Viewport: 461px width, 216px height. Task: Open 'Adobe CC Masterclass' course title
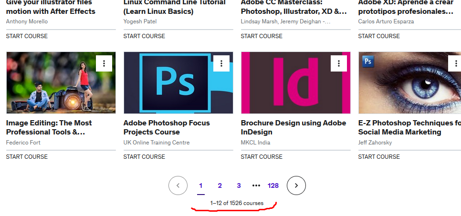pyautogui.click(x=293, y=7)
